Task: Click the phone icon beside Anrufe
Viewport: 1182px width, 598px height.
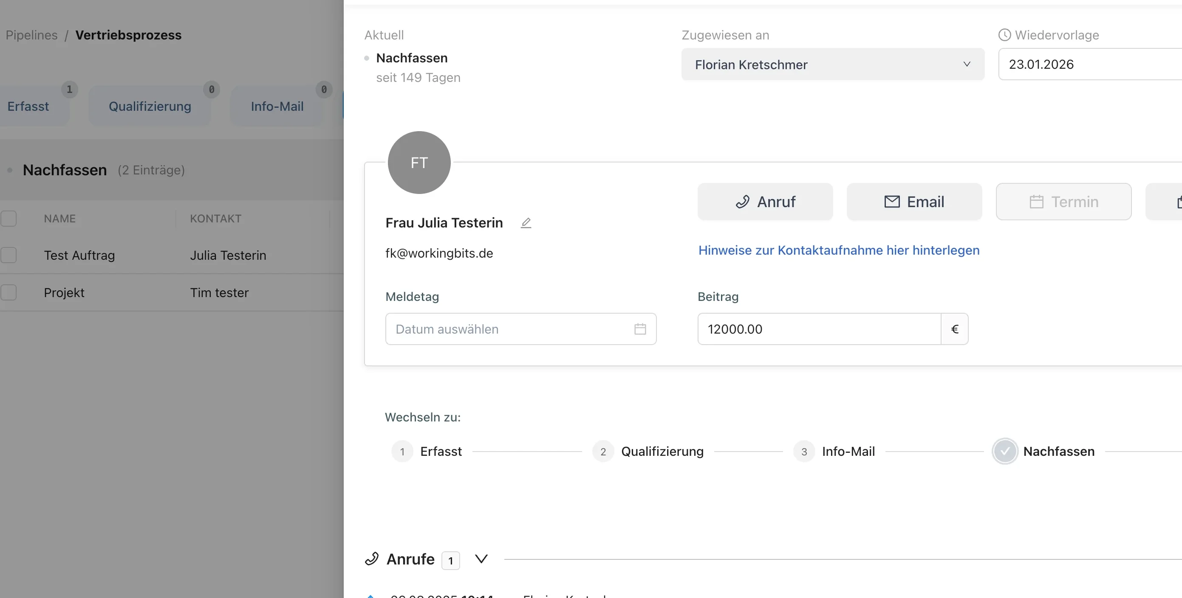Action: (373, 559)
